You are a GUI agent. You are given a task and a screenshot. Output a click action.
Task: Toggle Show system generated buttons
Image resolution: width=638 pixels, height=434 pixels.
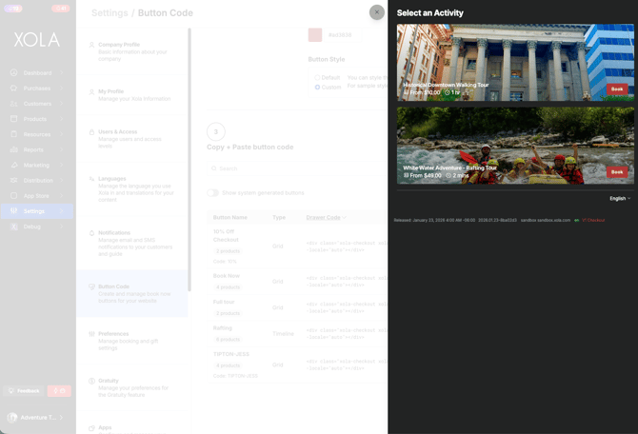click(212, 193)
